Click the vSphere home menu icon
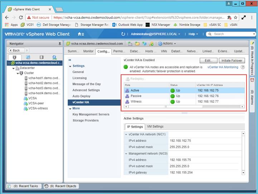Image resolution: width=258 pixels, height=194 pixels. (x=81, y=34)
